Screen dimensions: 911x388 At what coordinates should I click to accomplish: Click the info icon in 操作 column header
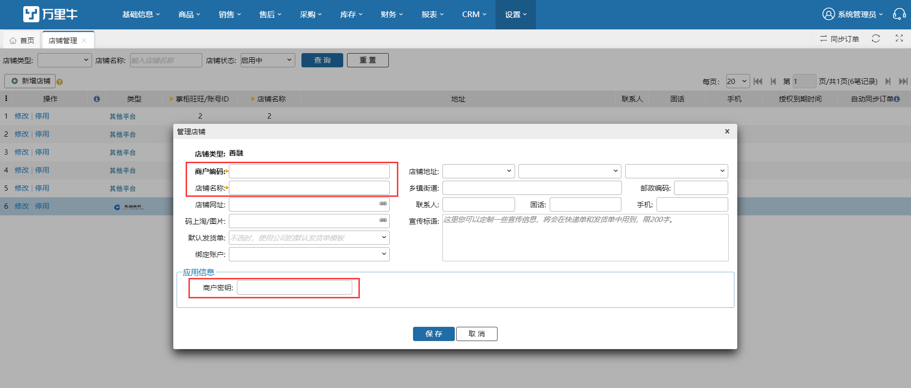click(x=97, y=99)
